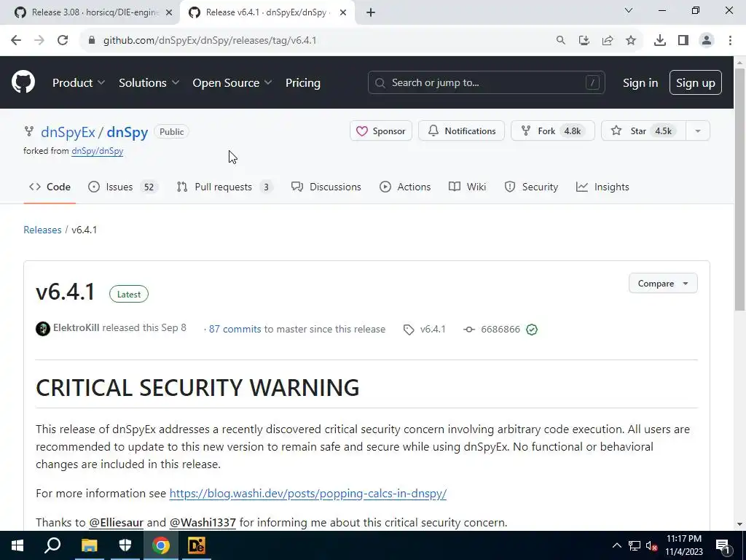The width and height of the screenshot is (746, 560).
Task: Click ElektroKill's avatar image
Action: pos(43,329)
